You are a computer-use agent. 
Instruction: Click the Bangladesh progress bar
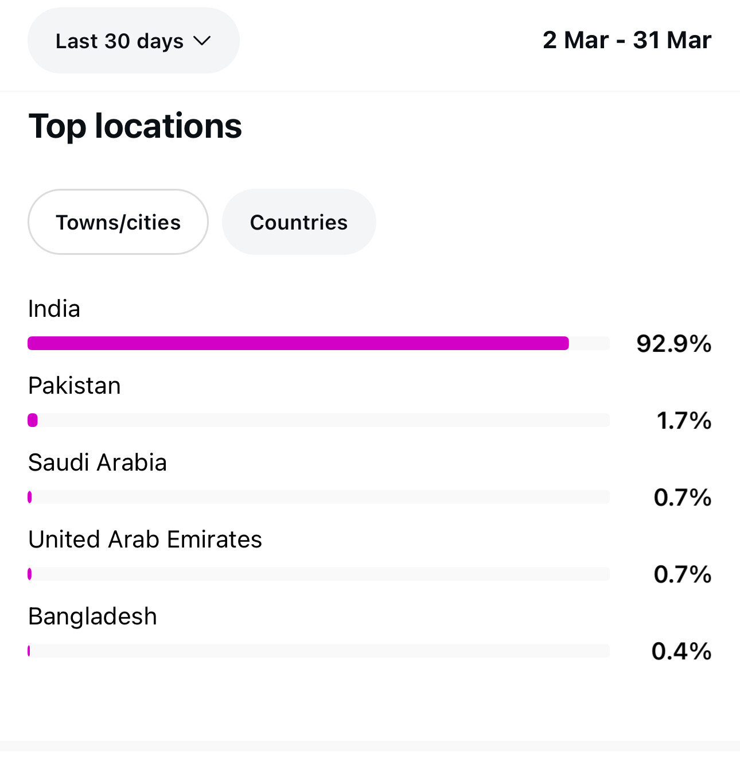click(x=318, y=651)
